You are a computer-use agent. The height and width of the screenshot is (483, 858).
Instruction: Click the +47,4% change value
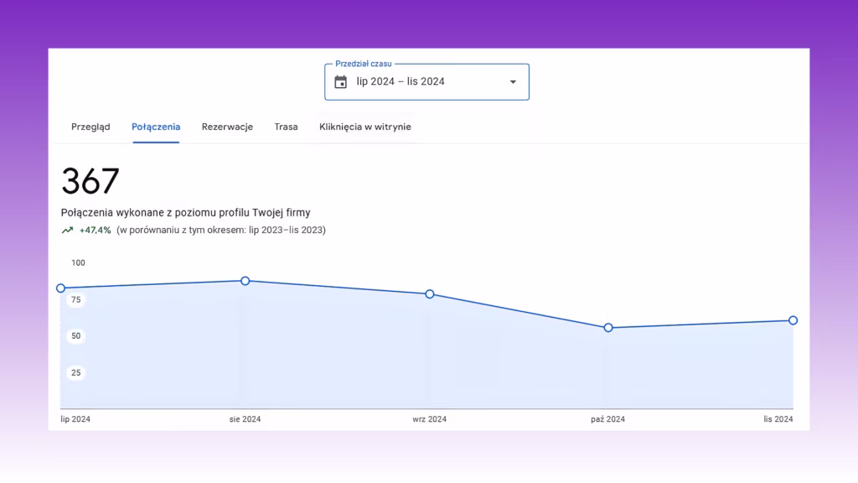click(x=96, y=231)
